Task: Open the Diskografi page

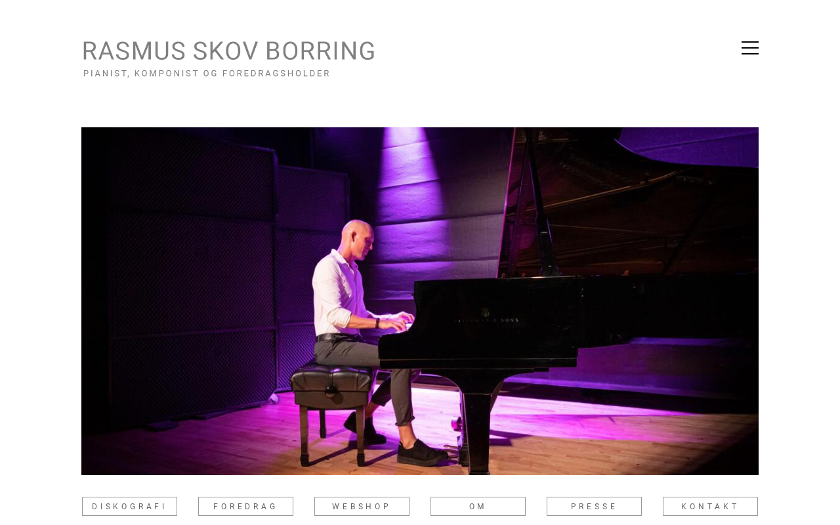Action: 129,507
